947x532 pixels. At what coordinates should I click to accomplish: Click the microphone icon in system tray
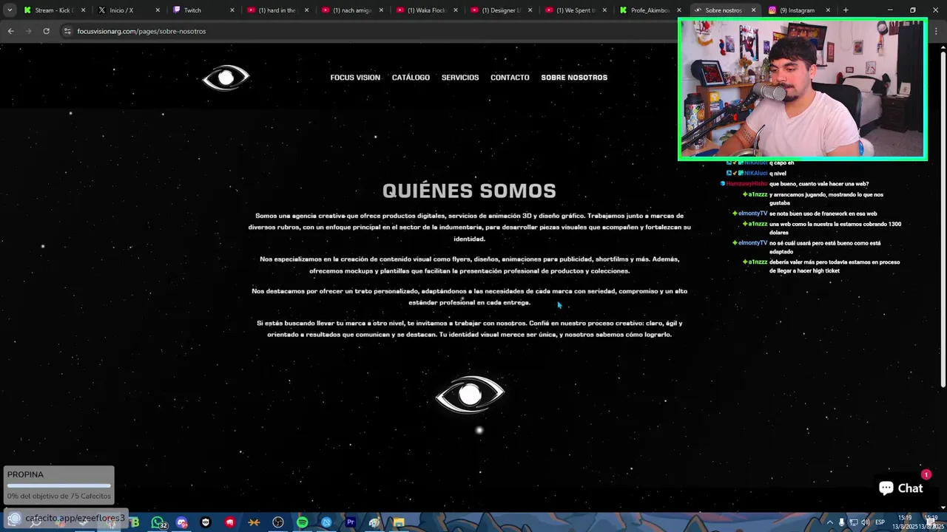[x=841, y=522]
